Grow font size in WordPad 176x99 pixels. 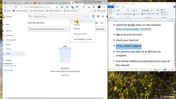click(134, 11)
